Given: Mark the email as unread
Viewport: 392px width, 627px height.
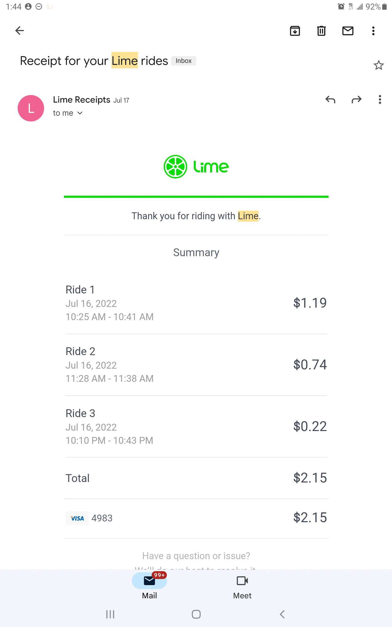Looking at the screenshot, I should pos(348,31).
